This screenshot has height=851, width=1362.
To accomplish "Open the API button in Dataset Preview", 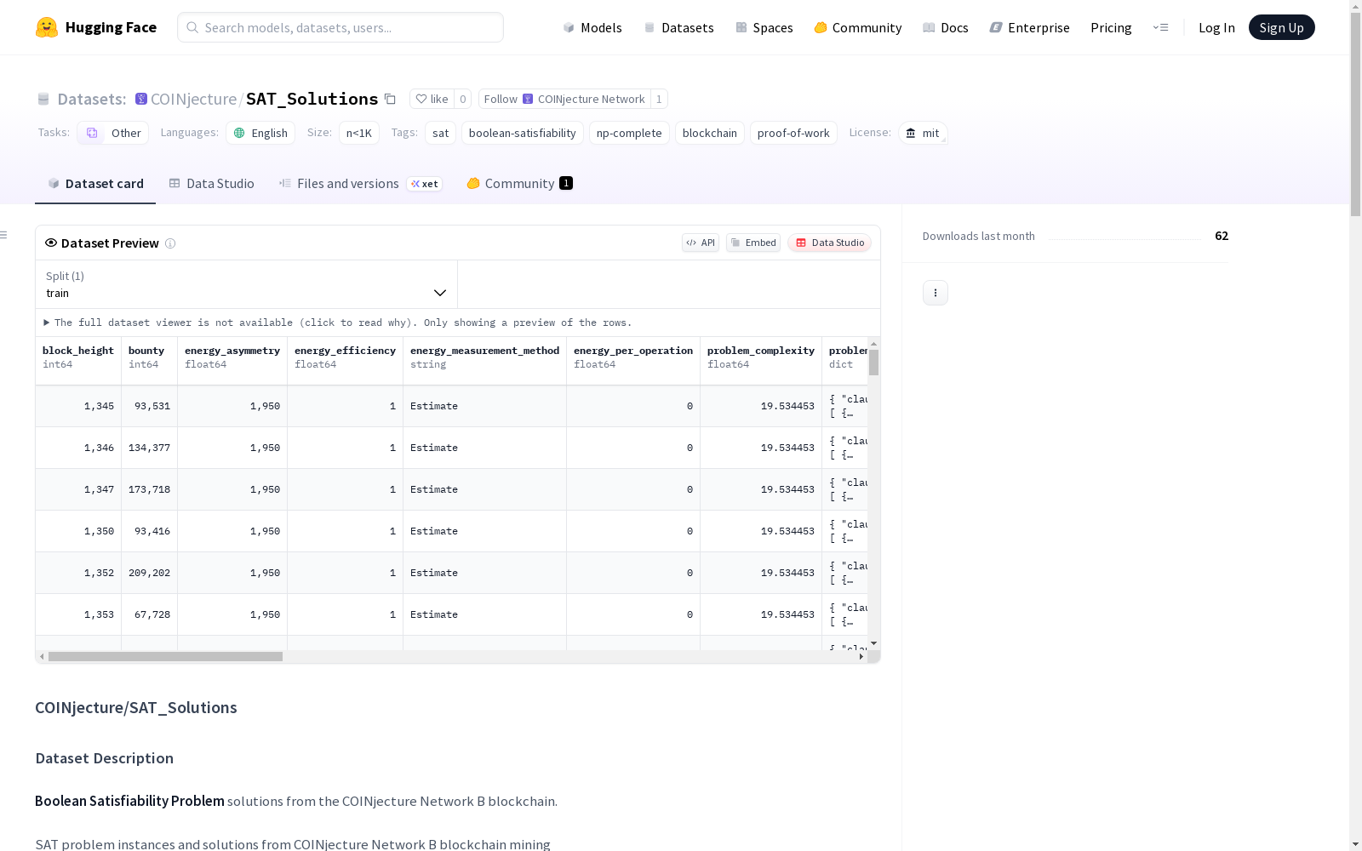I will pyautogui.click(x=701, y=243).
